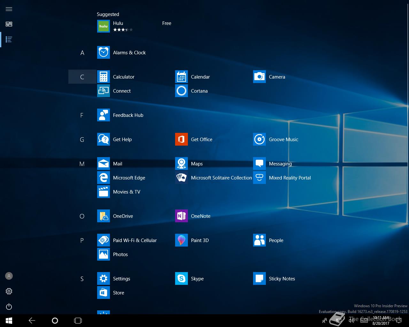Click the taskbar Back arrow
Viewport: 409px width, 327px height.
(x=32, y=321)
